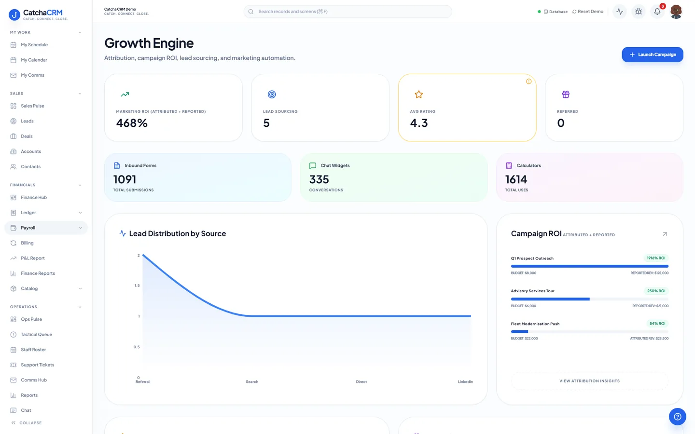Viewport: 695px width, 434px height.
Task: Expand the Payroll submenu chevron
Action: (80, 228)
